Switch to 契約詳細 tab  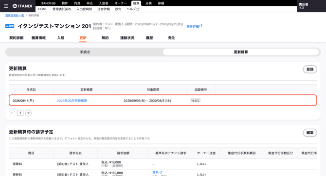coord(16,38)
